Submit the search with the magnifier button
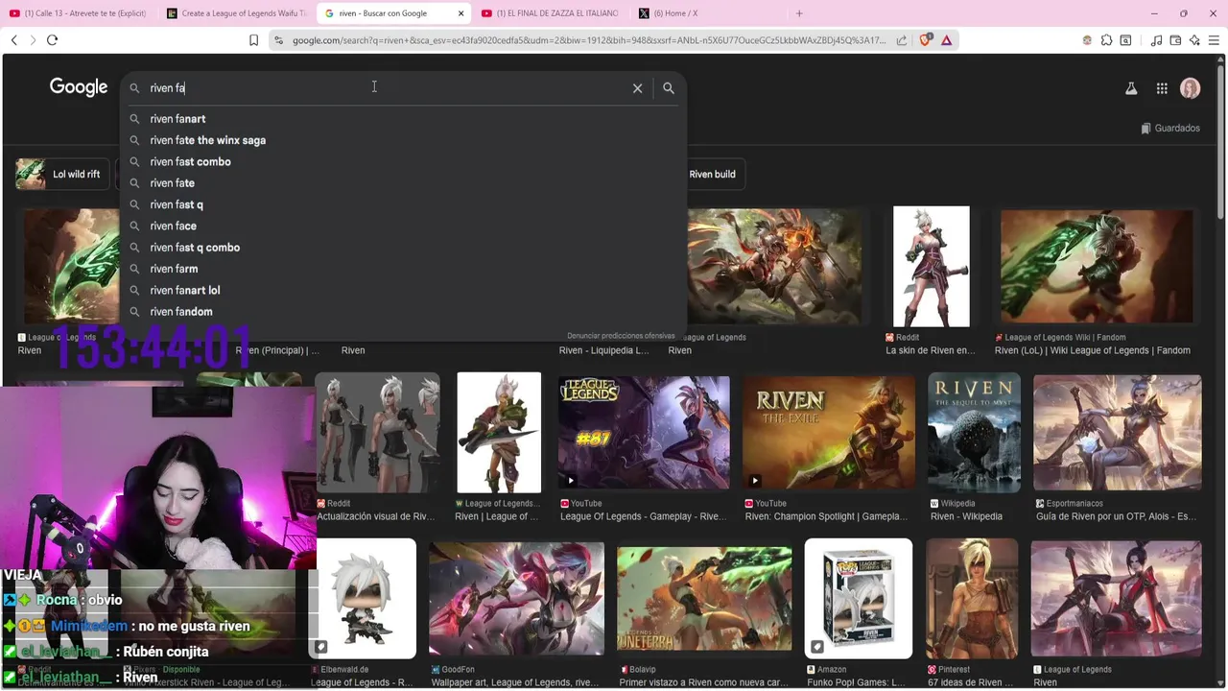1228x691 pixels. click(x=669, y=88)
